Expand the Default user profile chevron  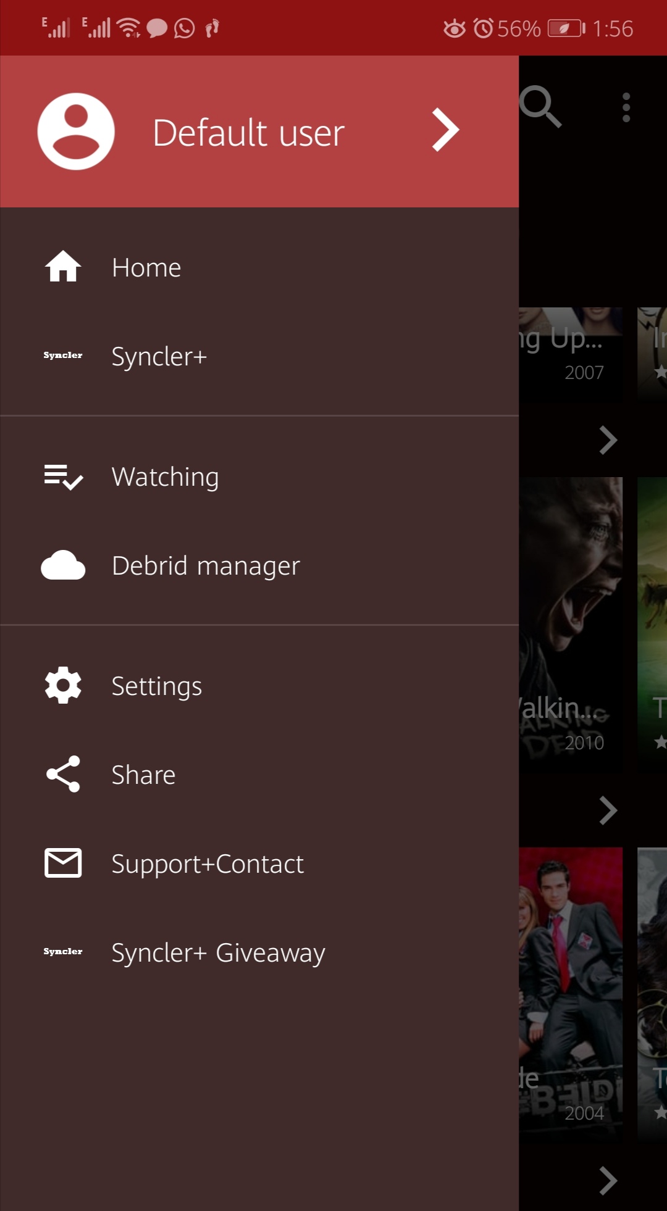[x=445, y=130]
